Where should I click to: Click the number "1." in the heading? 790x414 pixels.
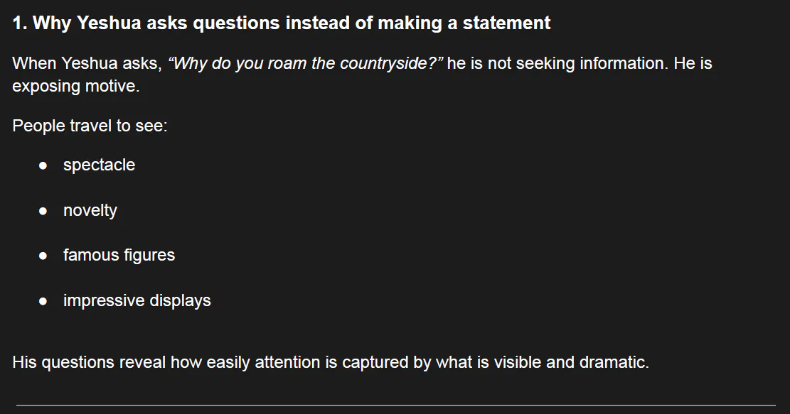(x=20, y=23)
